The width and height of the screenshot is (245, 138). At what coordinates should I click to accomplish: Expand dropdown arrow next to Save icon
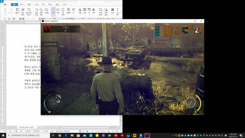[x=16, y=19]
